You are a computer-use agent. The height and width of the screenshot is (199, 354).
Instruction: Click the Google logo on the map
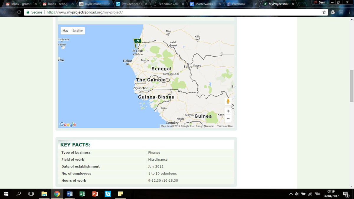[x=68, y=124]
